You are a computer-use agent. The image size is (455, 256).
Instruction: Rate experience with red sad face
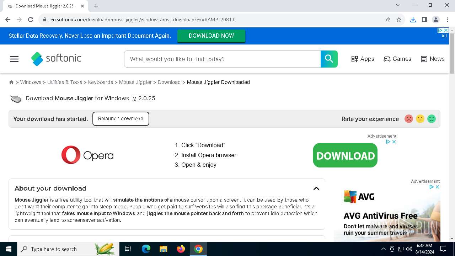click(x=409, y=119)
